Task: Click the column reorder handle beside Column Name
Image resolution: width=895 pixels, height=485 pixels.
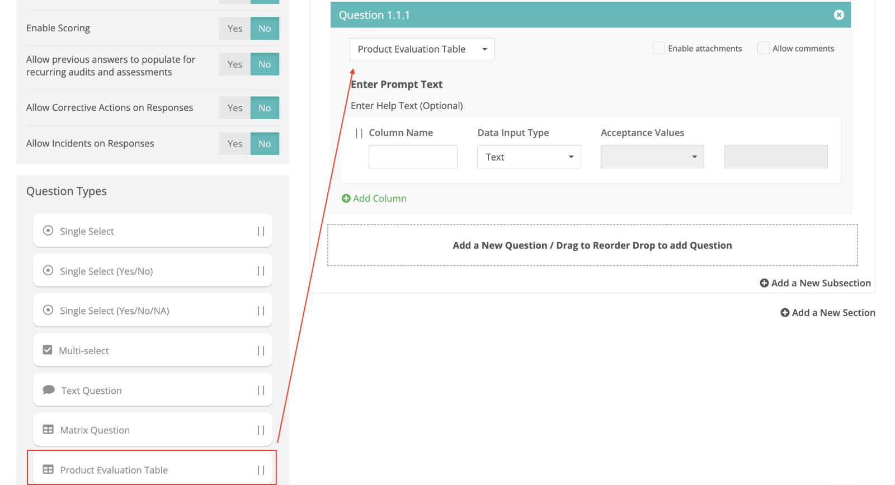Action: pos(359,133)
